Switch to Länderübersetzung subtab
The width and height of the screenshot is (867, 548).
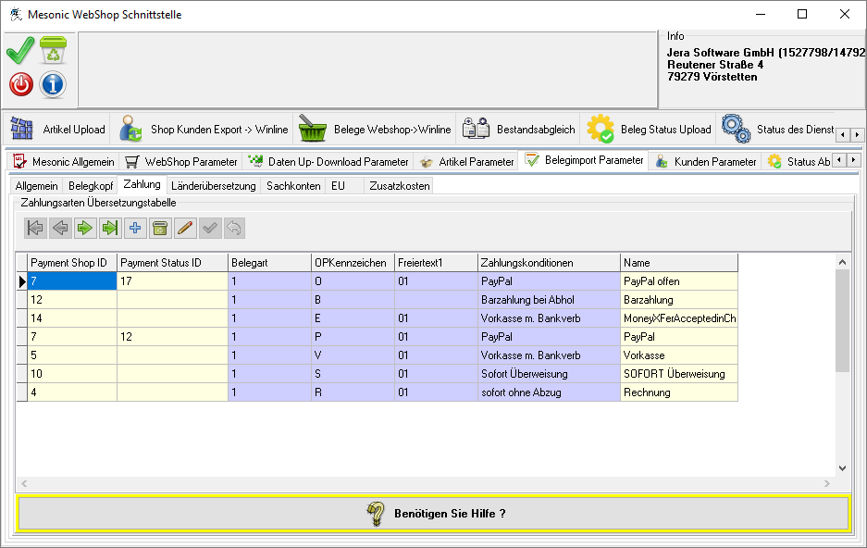click(x=213, y=186)
